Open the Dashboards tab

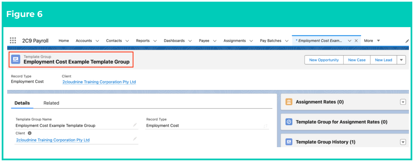click(174, 41)
